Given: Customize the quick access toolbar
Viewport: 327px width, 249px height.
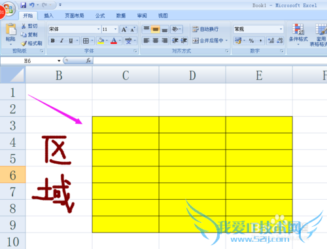Looking at the screenshot, I should 60,5.
